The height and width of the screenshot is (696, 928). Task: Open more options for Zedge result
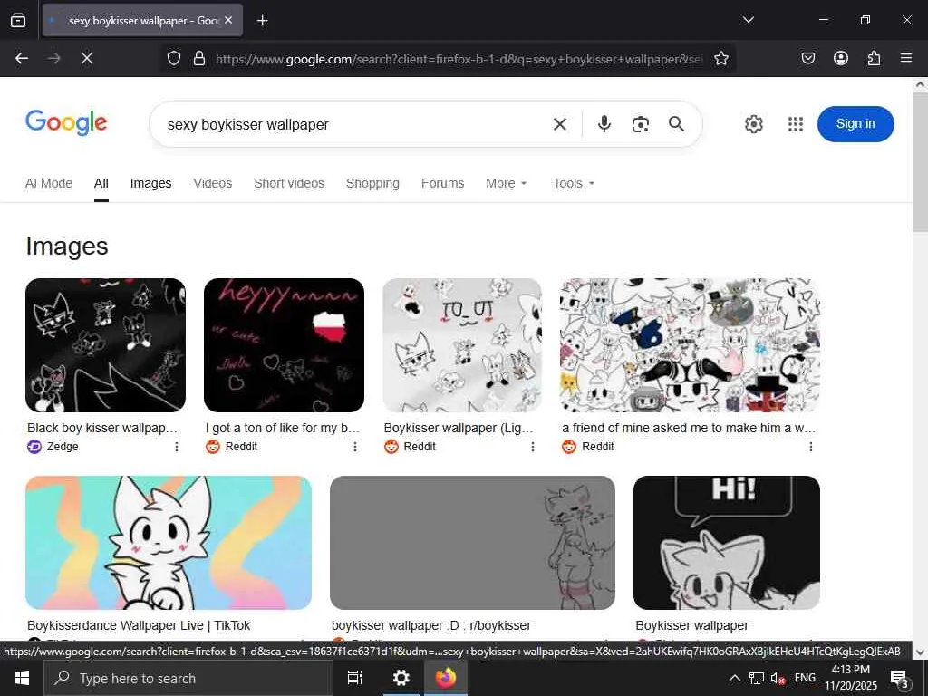pos(177,447)
